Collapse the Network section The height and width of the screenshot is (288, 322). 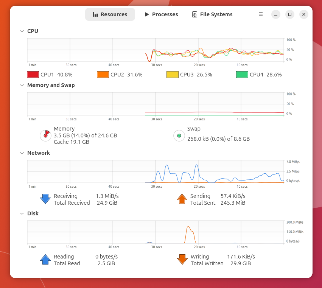[x=22, y=153]
